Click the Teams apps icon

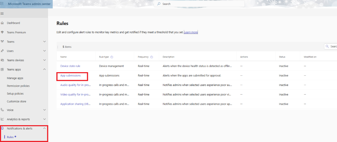tap(2, 70)
